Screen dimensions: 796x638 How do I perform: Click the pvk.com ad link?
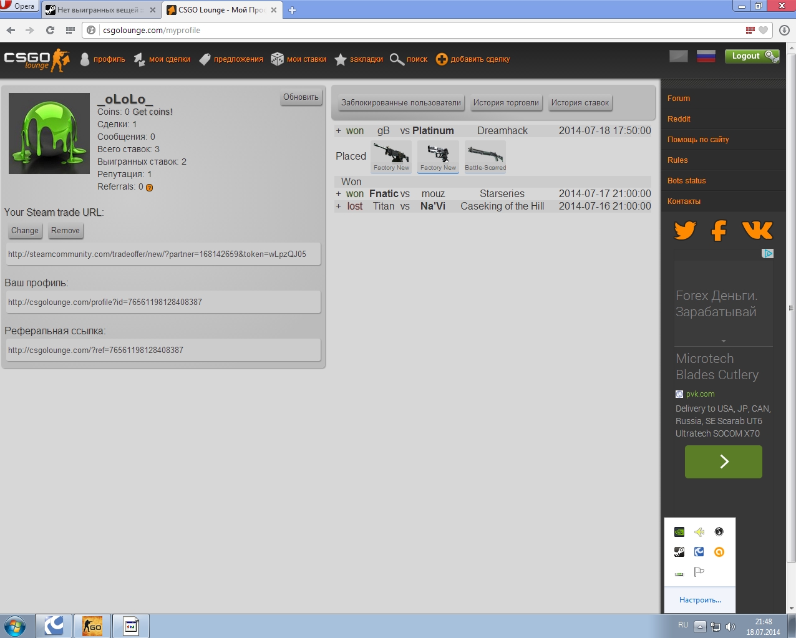click(x=700, y=394)
